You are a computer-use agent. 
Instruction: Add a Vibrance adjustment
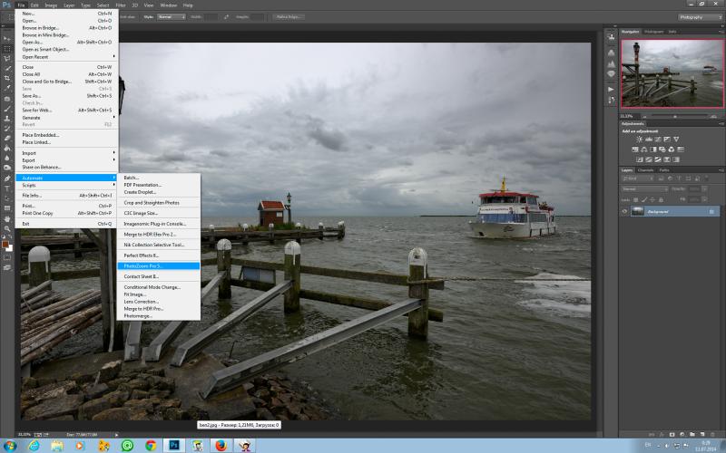pyautogui.click(x=676, y=140)
